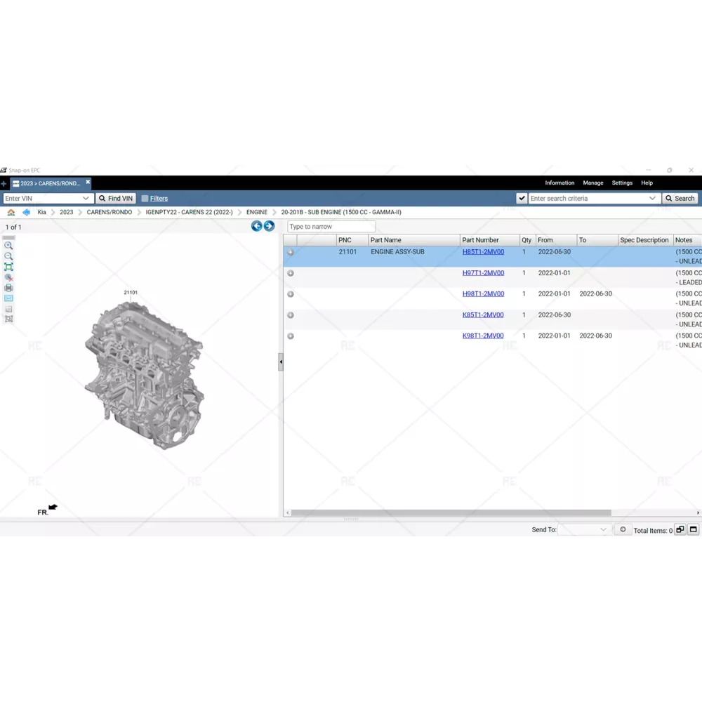Image resolution: width=702 pixels, height=702 pixels.
Task: Toggle the Filters checkbox
Action: (145, 199)
